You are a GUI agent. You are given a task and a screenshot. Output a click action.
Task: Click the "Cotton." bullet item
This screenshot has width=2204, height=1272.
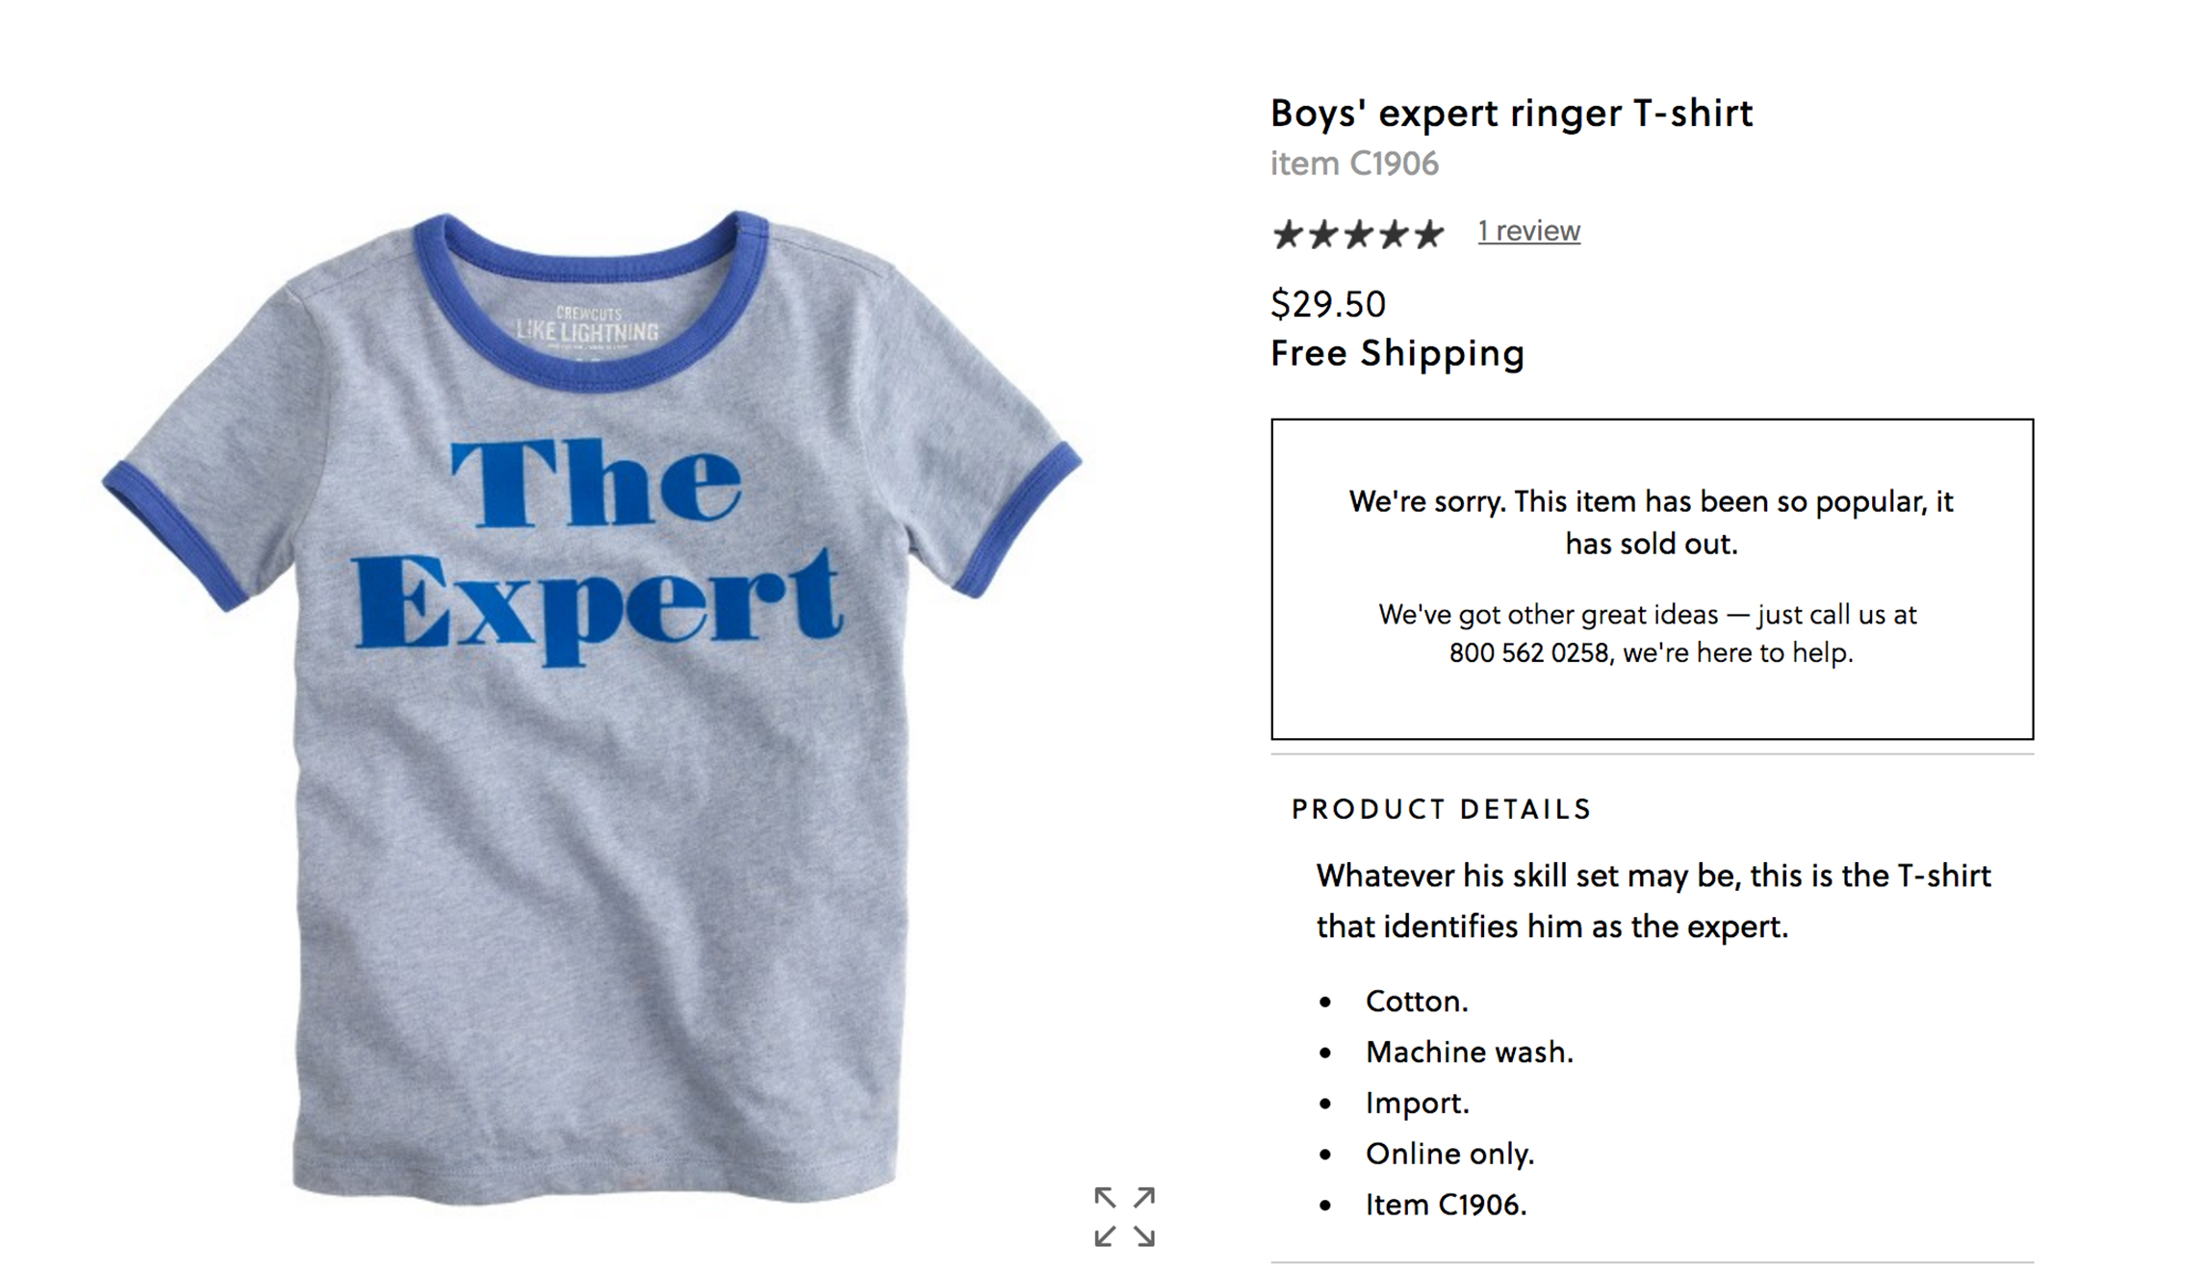point(1416,1002)
